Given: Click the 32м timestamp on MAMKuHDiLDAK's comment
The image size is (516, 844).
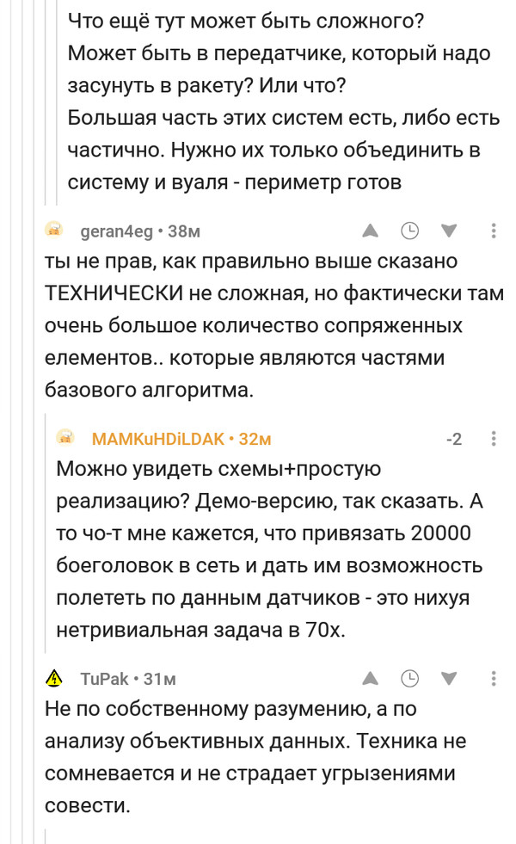Looking at the screenshot, I should [255, 439].
